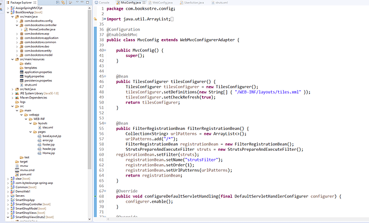Click the warning marker beside line 3
369x223 pixels.
pos(95,19)
